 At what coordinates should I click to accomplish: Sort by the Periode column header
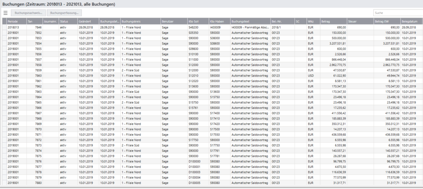(x=16, y=21)
